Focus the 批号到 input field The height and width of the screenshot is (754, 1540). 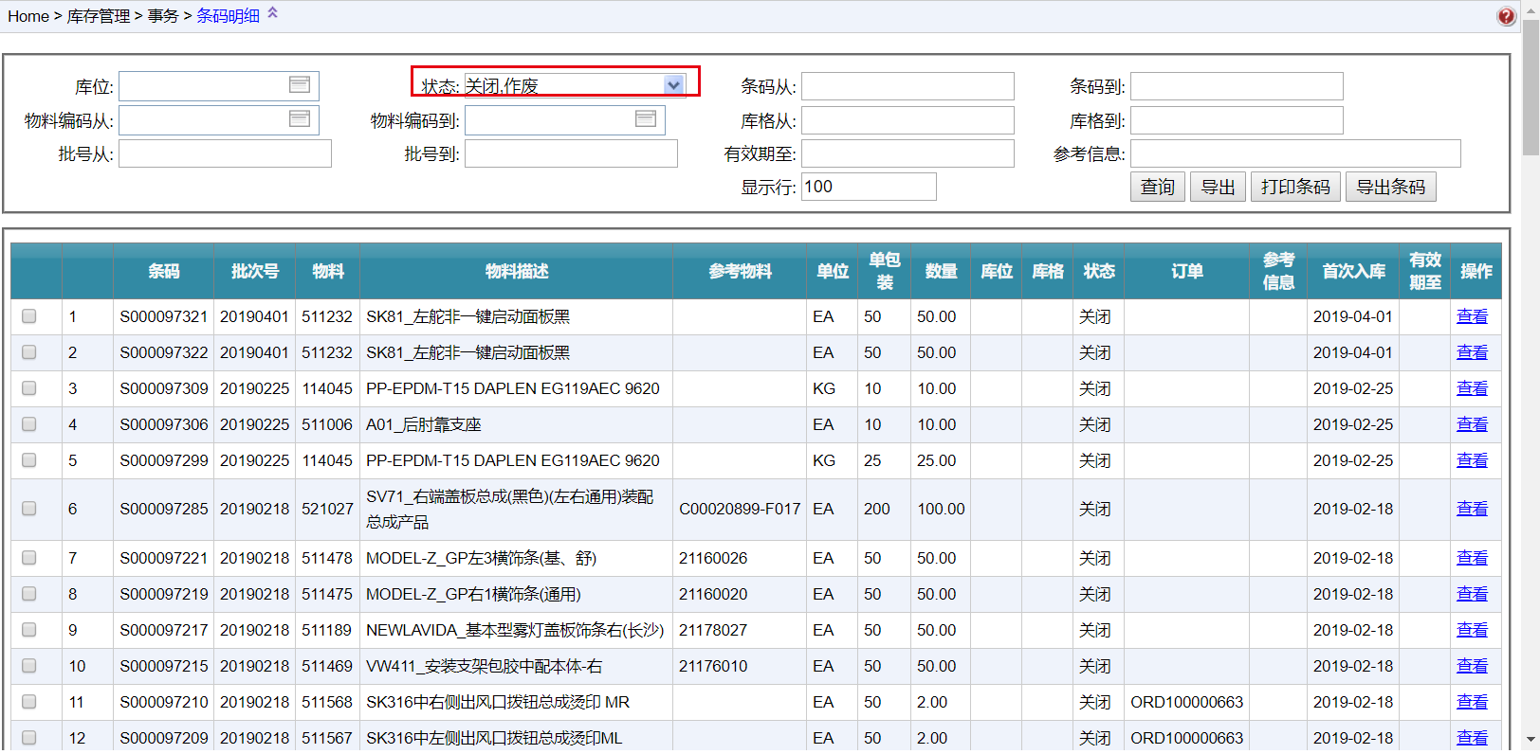click(571, 153)
